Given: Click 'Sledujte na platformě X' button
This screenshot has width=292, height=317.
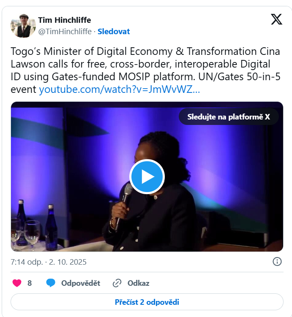Looking at the screenshot, I should point(229,117).
